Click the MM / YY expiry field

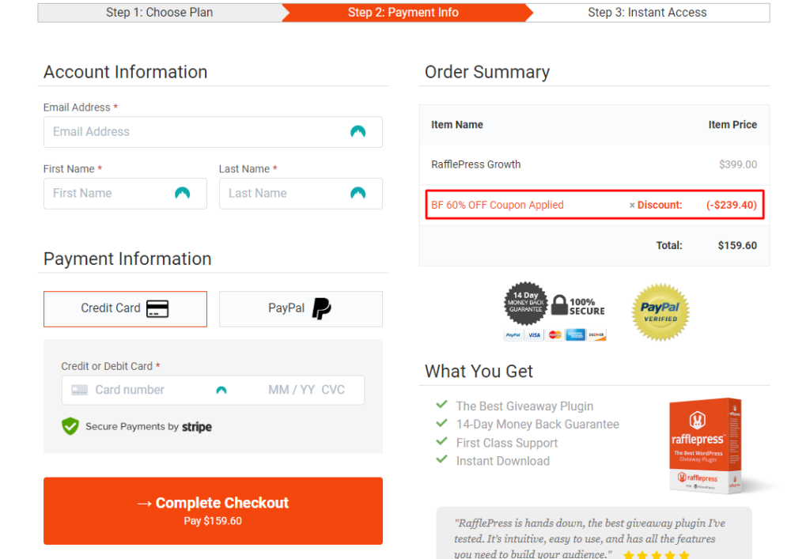[291, 391]
